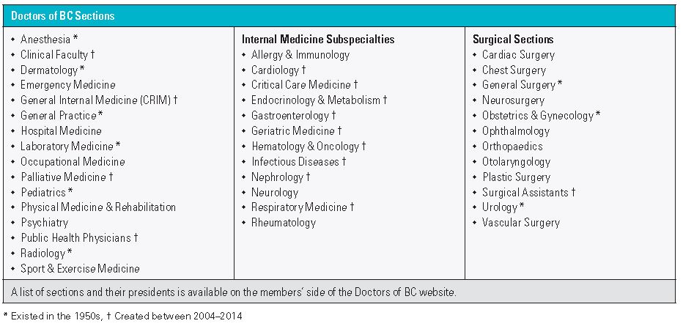Click the Clinical Faculty entry

pos(54,54)
